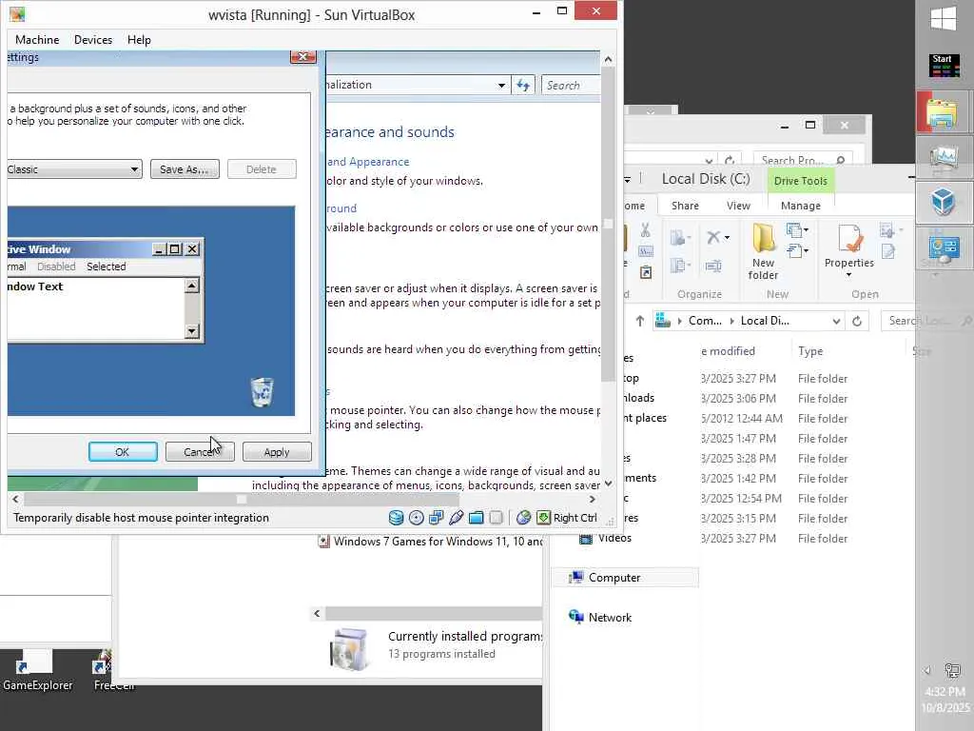Open Classic theme dropdown

coord(134,169)
